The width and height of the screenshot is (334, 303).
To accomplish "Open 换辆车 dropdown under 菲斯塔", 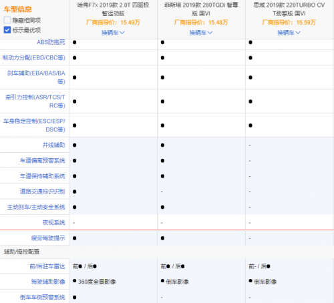I will [201, 33].
